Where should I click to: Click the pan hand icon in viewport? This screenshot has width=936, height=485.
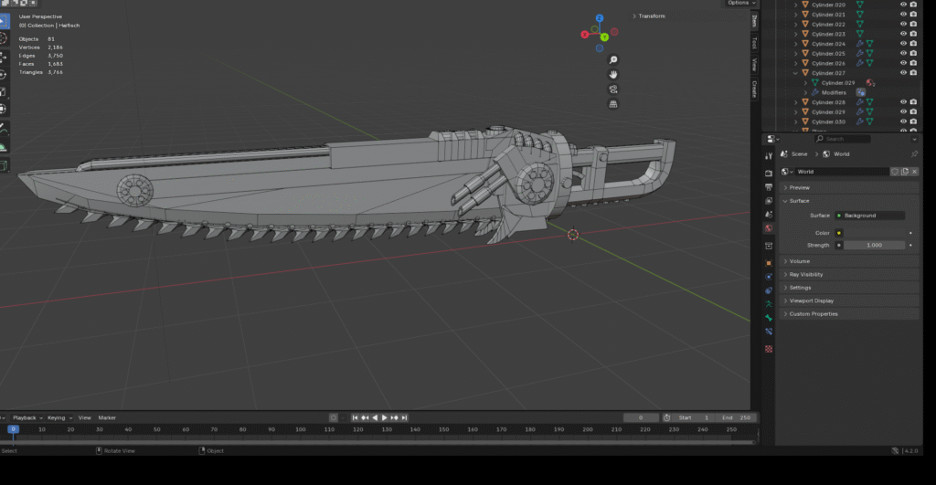click(613, 74)
